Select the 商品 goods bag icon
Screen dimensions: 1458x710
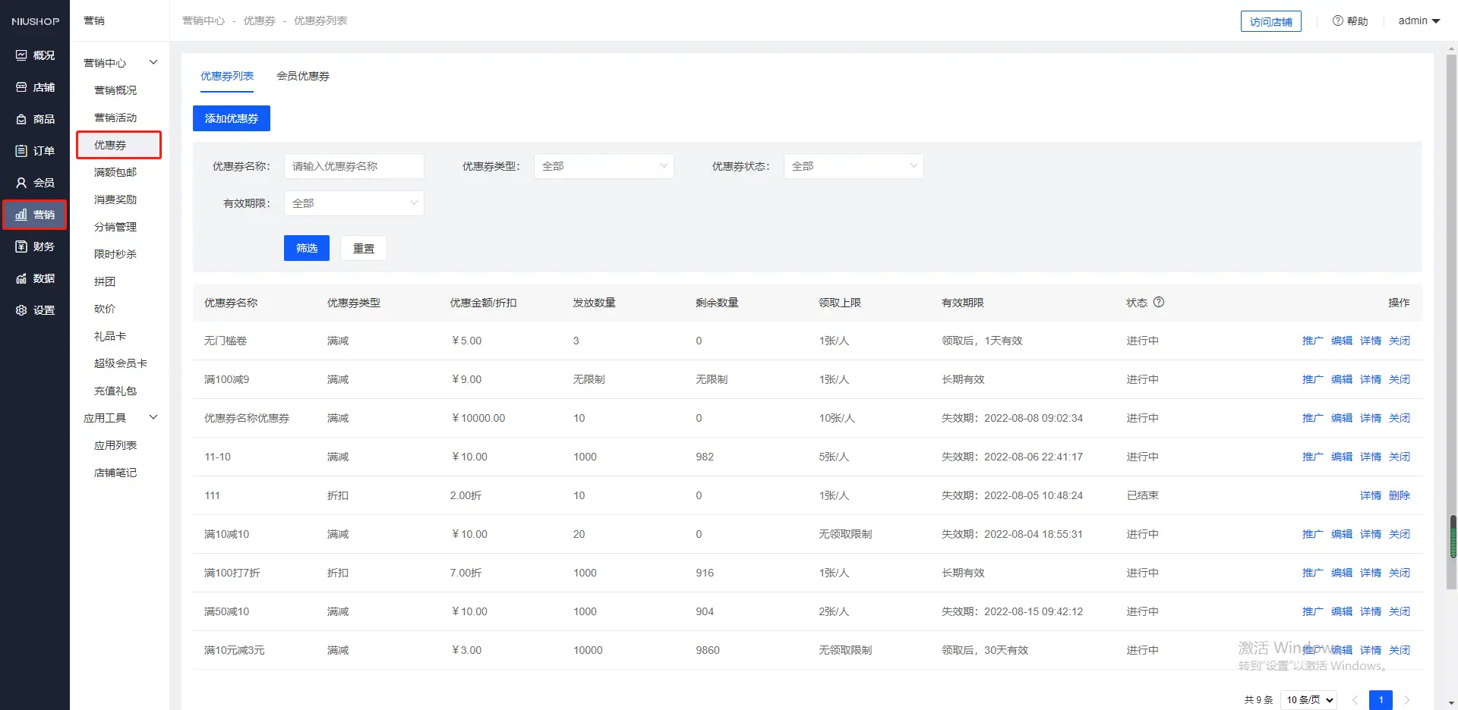[x=21, y=119]
